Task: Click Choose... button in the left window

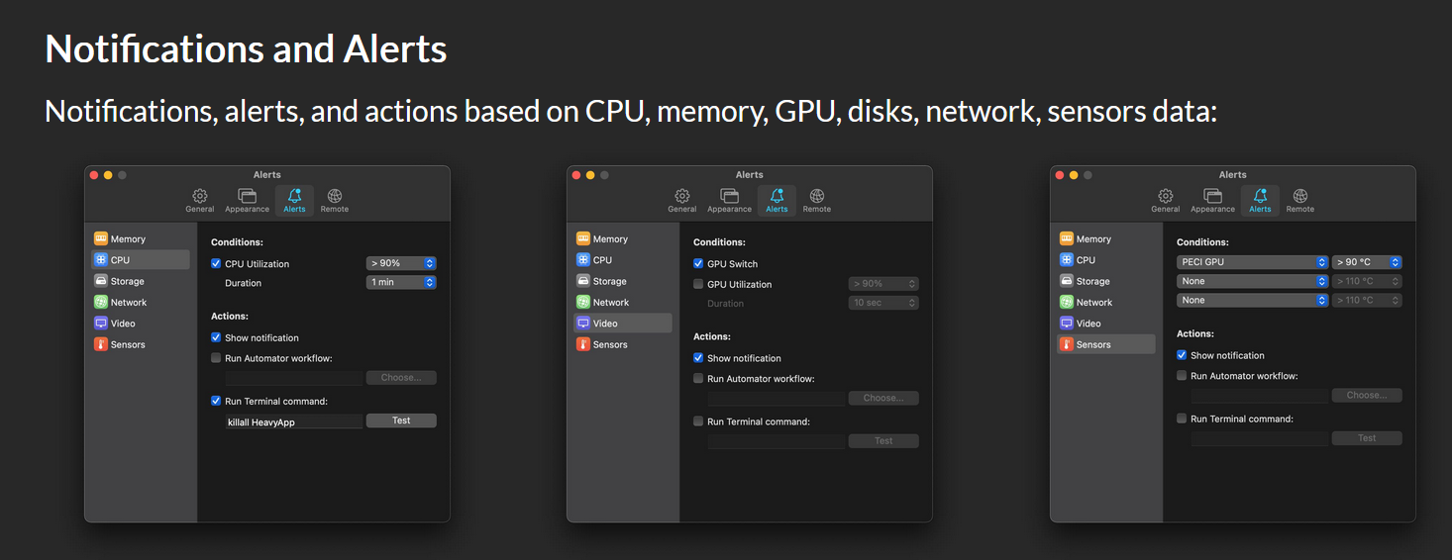Action: 401,378
